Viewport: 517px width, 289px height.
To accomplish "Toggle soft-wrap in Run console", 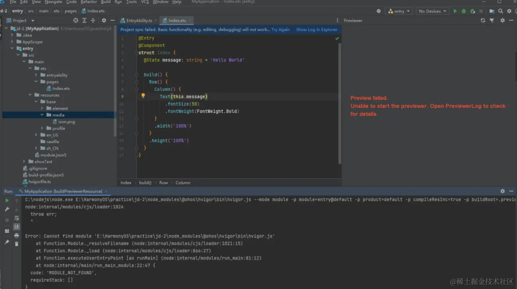I will click(x=16, y=218).
